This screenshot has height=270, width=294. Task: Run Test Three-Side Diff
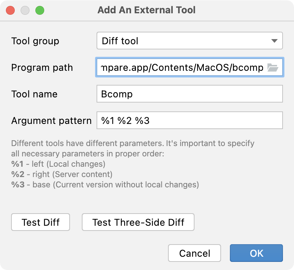(138, 222)
